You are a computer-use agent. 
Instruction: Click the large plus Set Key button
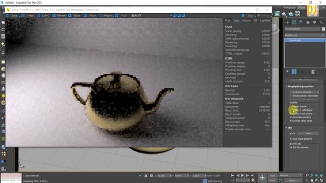[262, 178]
